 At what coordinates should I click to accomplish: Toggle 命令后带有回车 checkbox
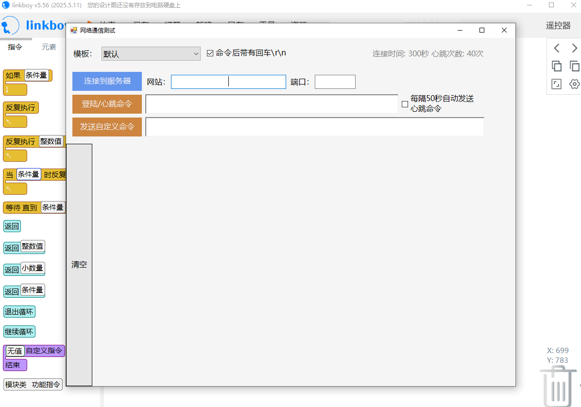210,53
